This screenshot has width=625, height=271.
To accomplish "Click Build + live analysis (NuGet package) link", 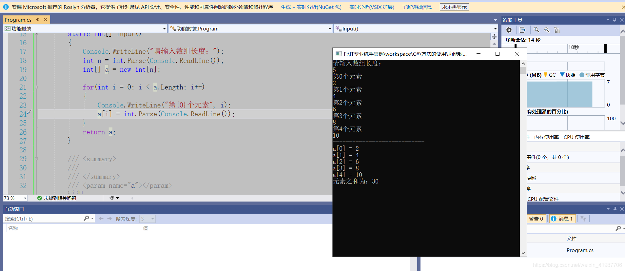I will 311,7.
